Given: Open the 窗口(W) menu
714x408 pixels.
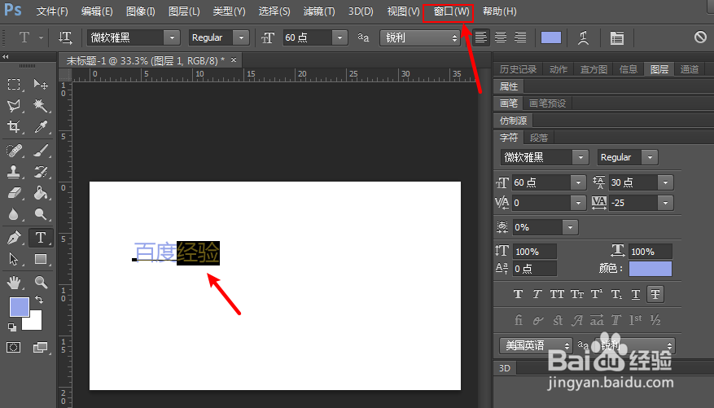Looking at the screenshot, I should point(451,11).
